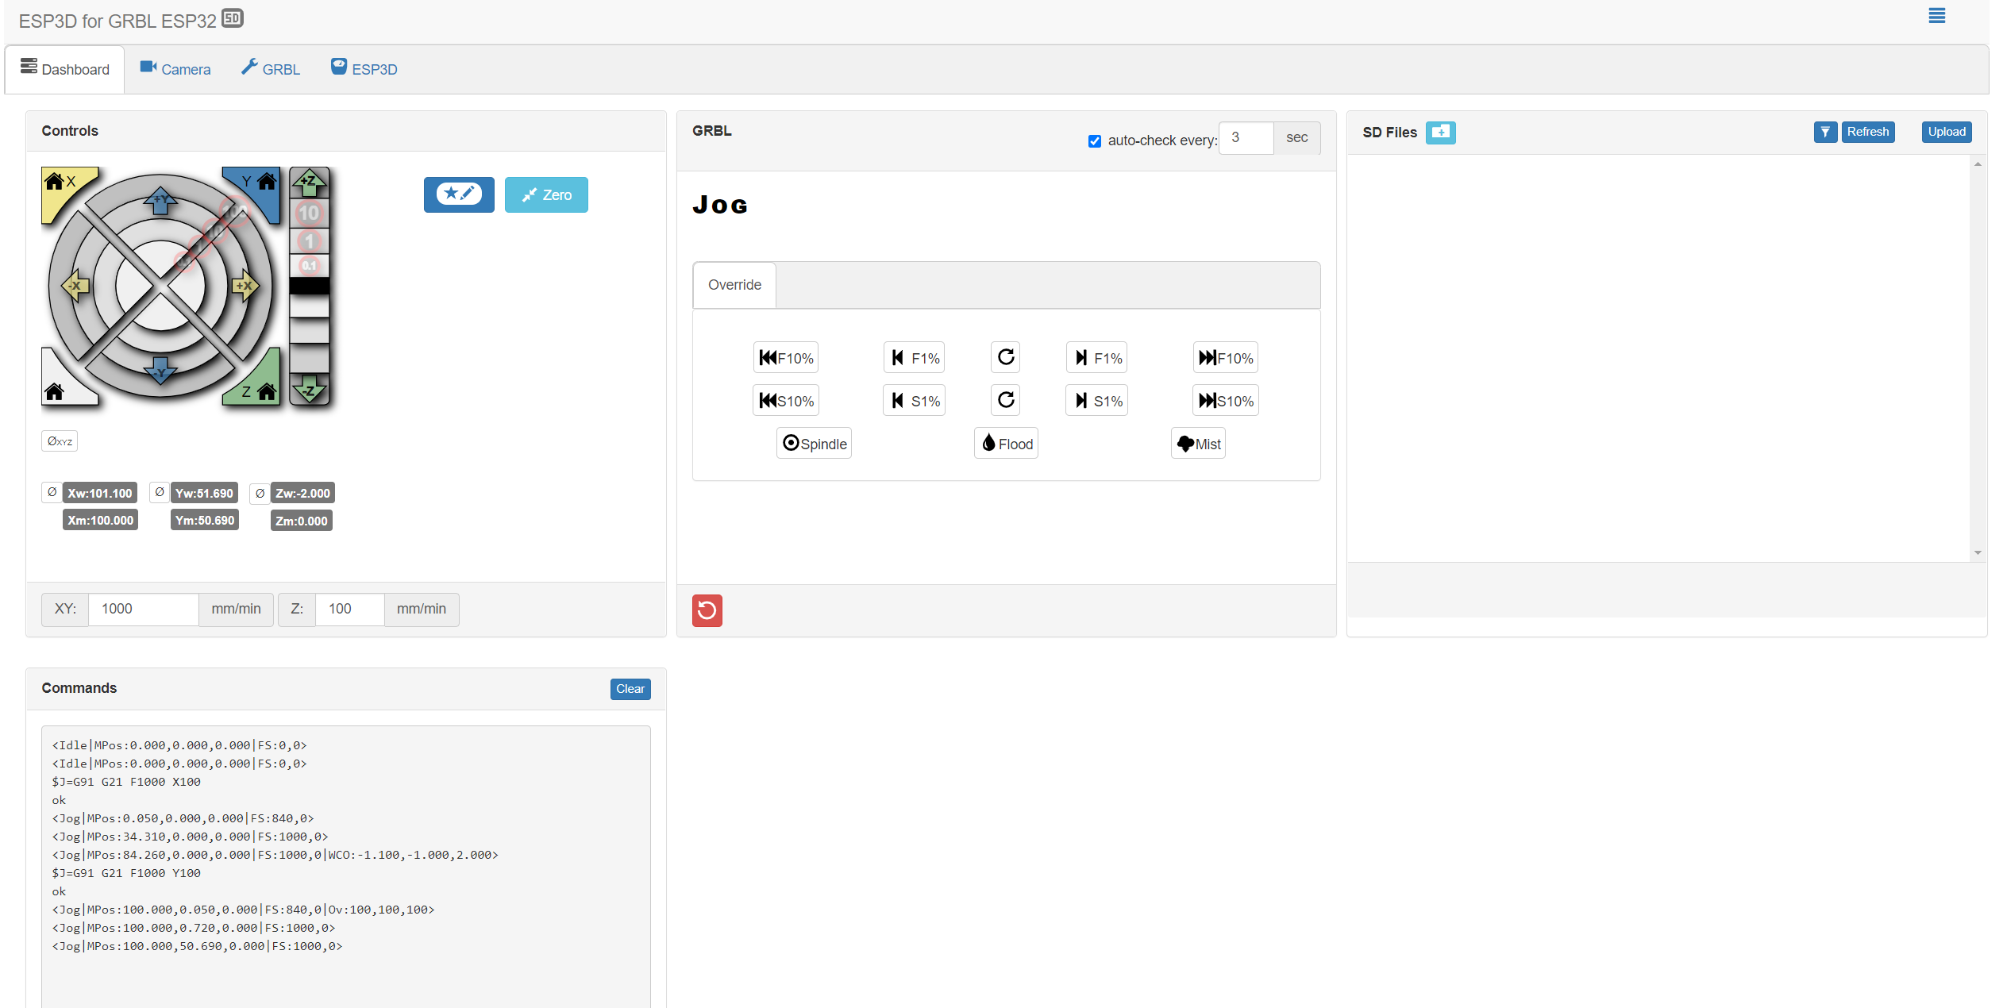This screenshot has width=2003, height=1008.
Task: Create new SD folder icon
Action: tap(1440, 133)
